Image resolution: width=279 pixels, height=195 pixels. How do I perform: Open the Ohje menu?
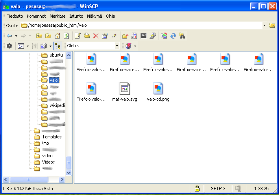coord(111,16)
